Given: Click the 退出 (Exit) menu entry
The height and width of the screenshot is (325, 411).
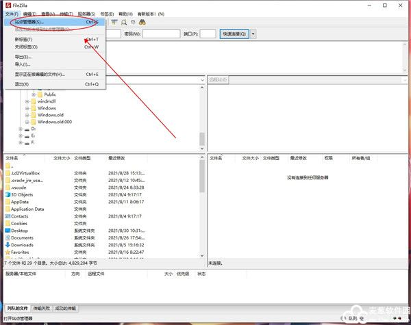Looking at the screenshot, I should (x=21, y=84).
